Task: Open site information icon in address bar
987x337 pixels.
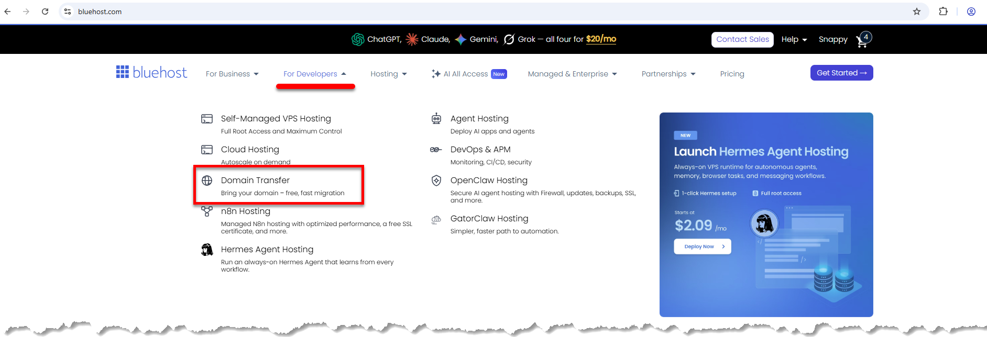Action: (68, 12)
